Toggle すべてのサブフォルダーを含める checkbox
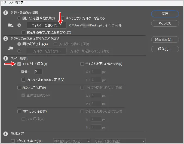This screenshot has height=144, width=184. point(63,18)
